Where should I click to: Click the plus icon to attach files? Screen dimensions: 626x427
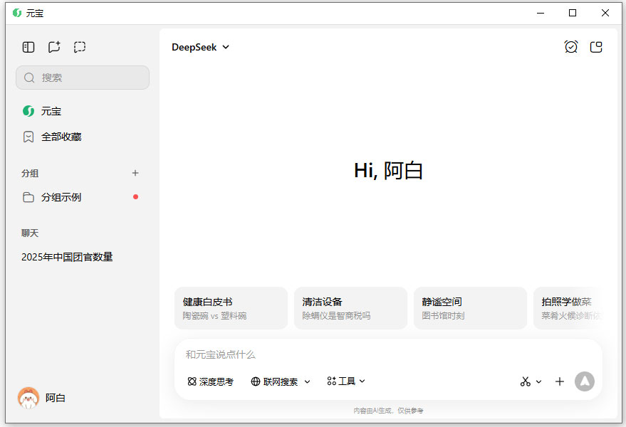(x=560, y=381)
